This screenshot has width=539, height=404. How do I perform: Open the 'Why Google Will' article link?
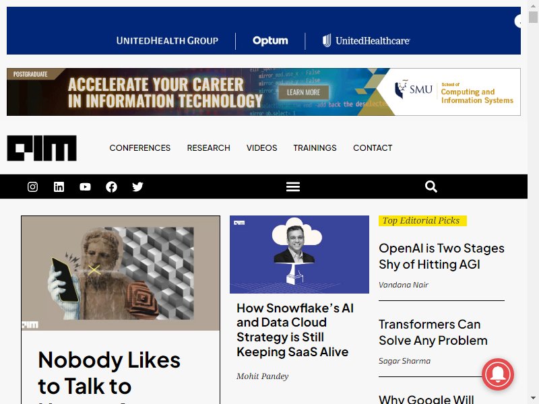(426, 399)
